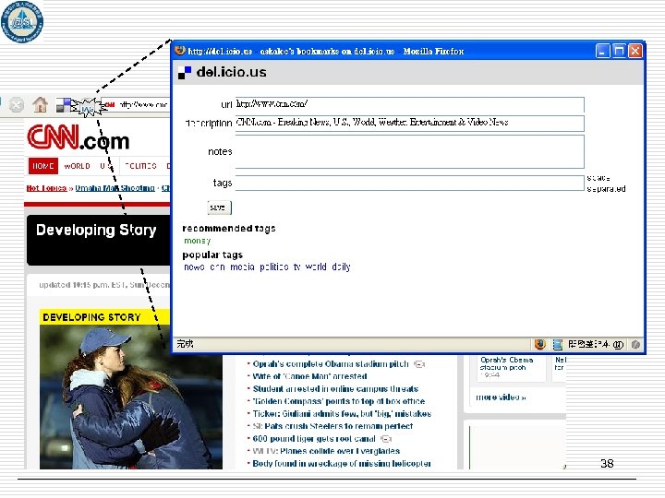The height and width of the screenshot is (498, 665).
Task: Open Student arrested in online campus threats
Action: pos(335,389)
